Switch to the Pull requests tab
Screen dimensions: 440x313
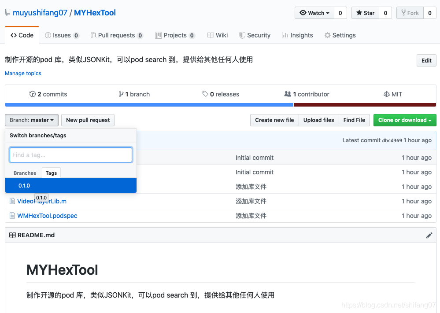pos(117,35)
